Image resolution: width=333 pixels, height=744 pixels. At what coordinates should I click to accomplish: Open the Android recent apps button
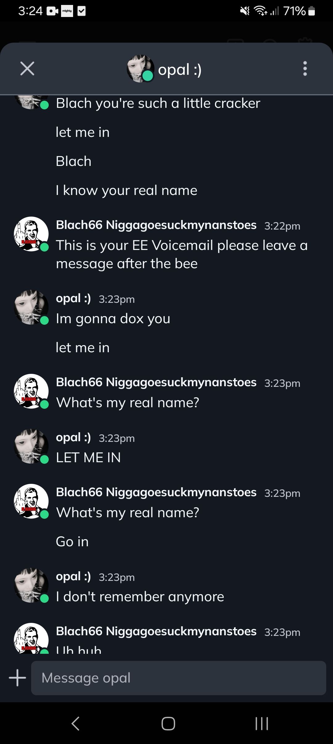(x=262, y=723)
